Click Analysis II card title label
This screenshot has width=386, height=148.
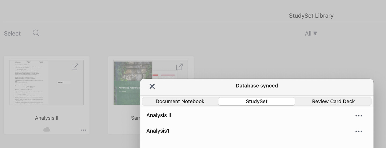click(47, 118)
